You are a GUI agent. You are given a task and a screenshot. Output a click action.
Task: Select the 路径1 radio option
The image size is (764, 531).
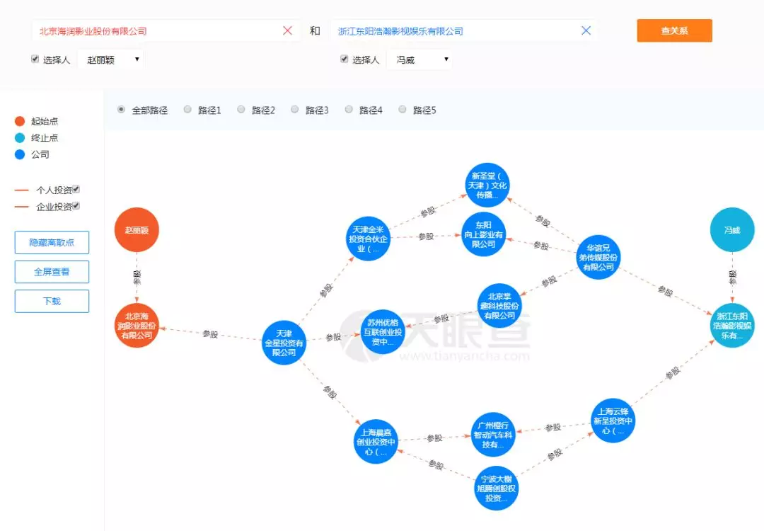[x=187, y=110]
